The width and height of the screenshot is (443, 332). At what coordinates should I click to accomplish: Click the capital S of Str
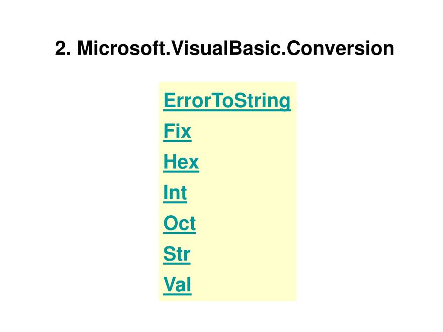170,254
